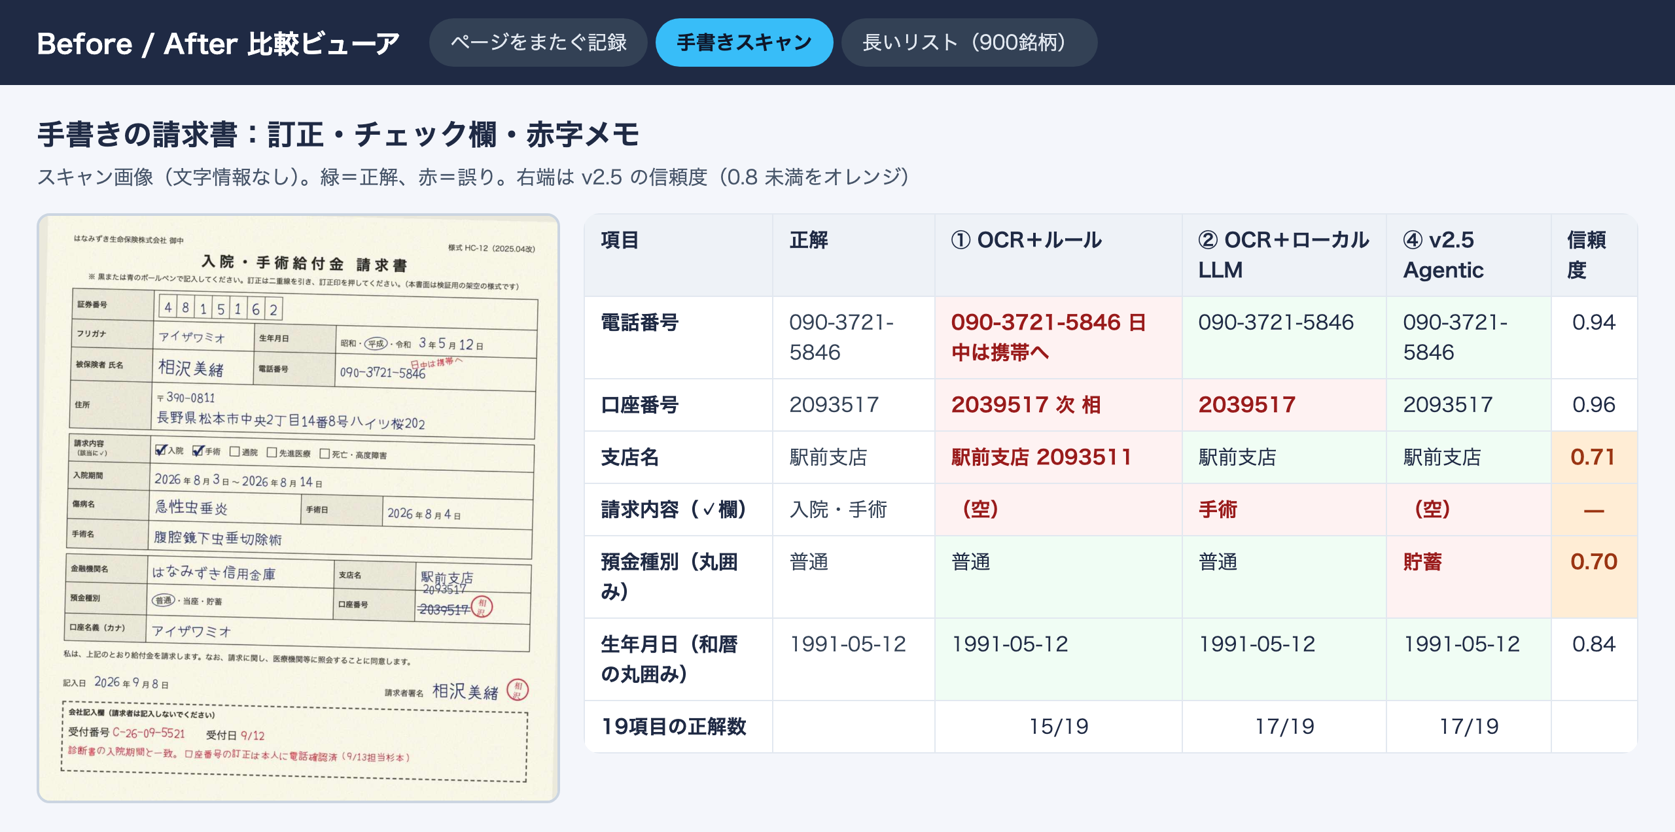Image resolution: width=1675 pixels, height=832 pixels.
Task: Select the 手書きスキャン tab
Action: tap(744, 43)
